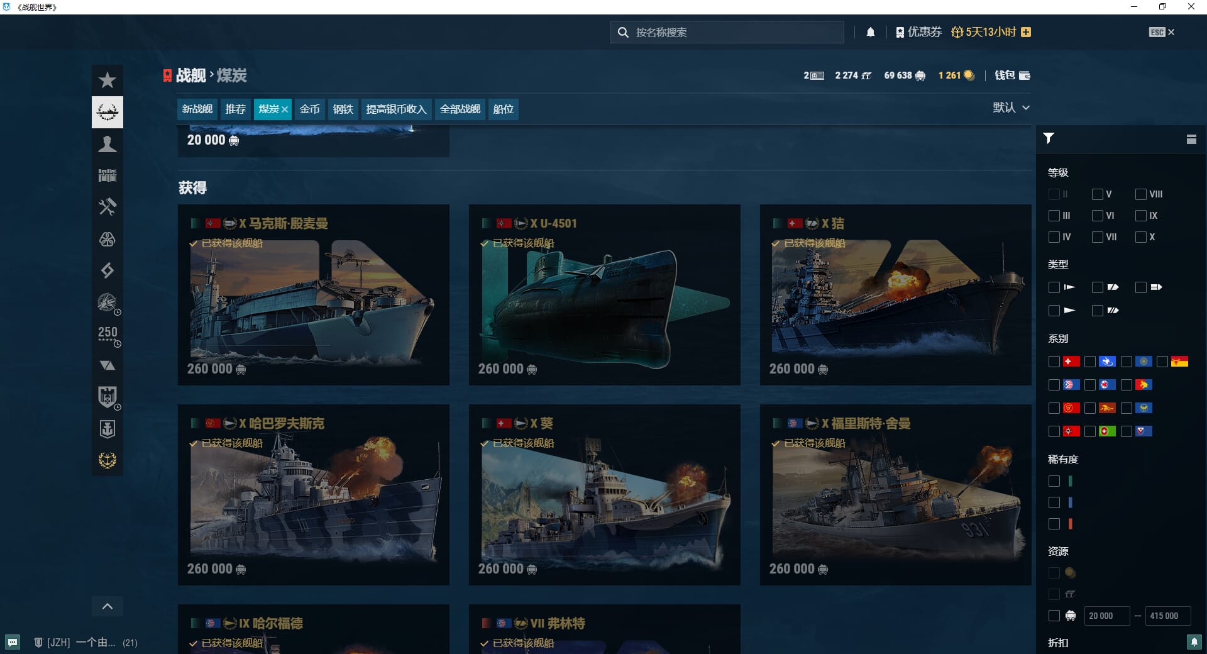Open the X U-4501 submarine card
The width and height of the screenshot is (1207, 654).
(x=604, y=296)
